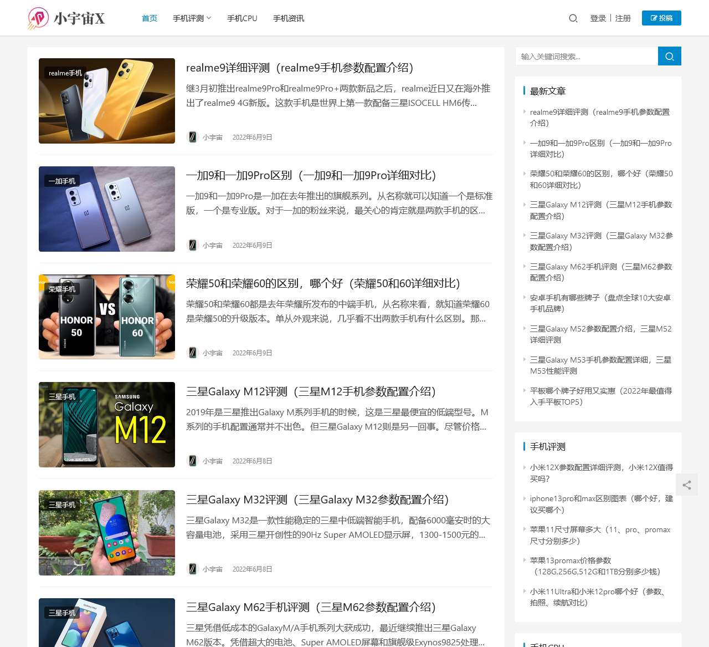Screen dimensions: 709x647
Task: Open sidebar link 一加9和一加9Pro区别
Action: pos(601,149)
